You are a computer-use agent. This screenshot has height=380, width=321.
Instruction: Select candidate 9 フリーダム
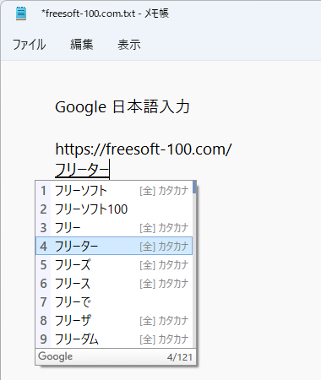click(x=114, y=339)
